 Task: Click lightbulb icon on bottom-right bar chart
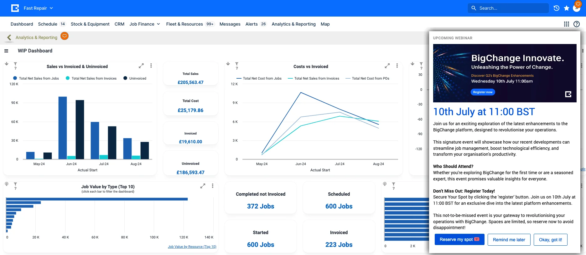[385, 184]
